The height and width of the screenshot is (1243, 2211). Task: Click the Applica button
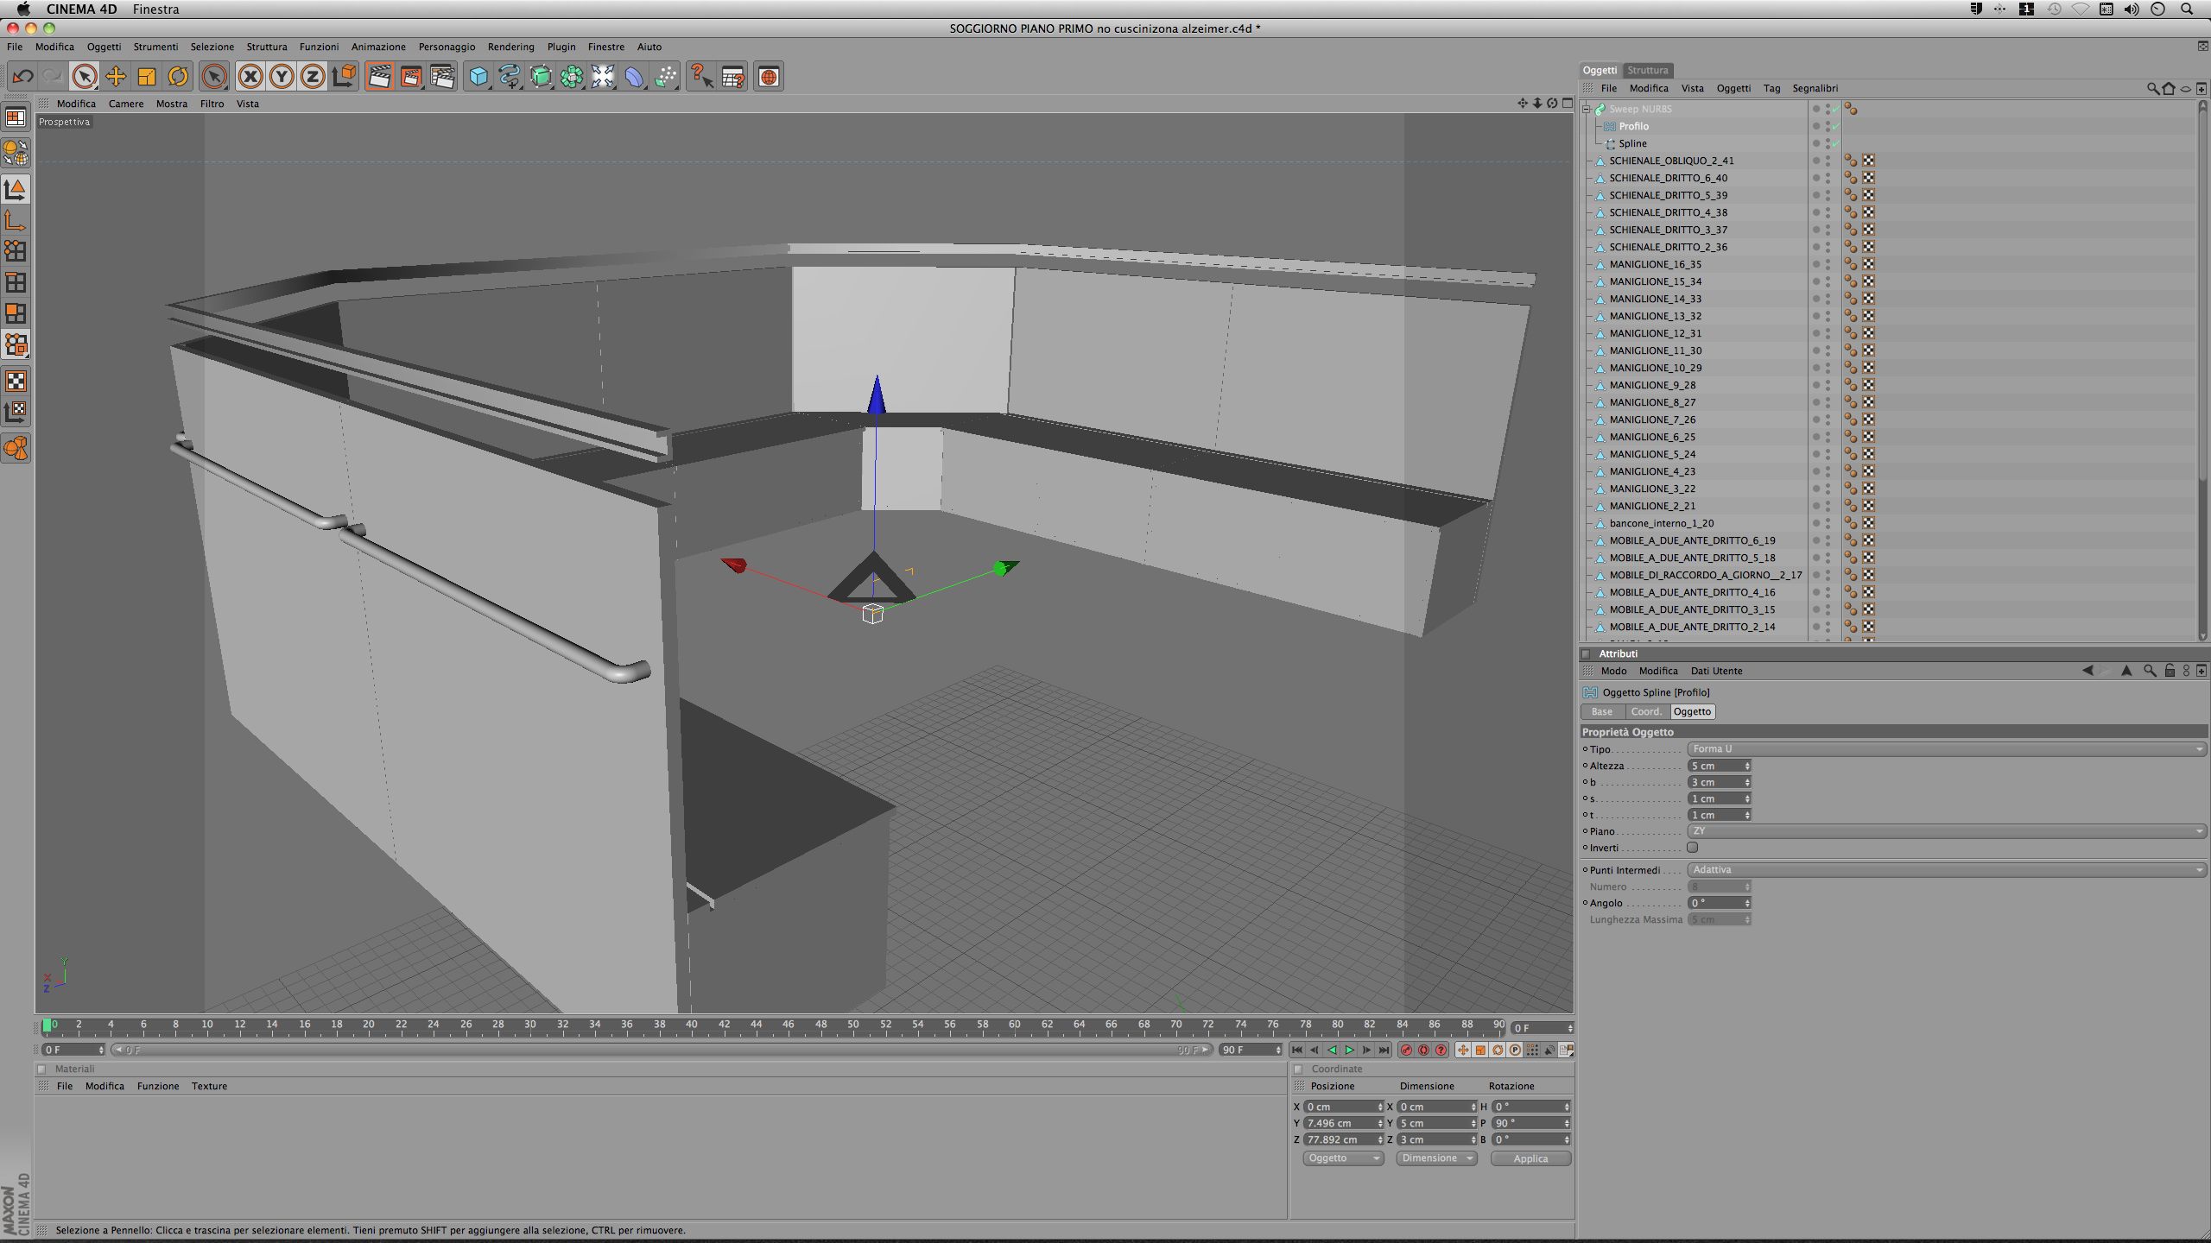[x=1530, y=1158]
